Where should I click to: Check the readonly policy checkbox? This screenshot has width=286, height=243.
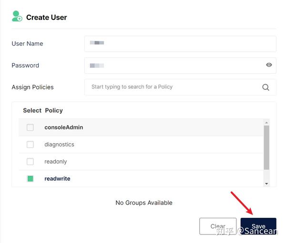(x=30, y=162)
